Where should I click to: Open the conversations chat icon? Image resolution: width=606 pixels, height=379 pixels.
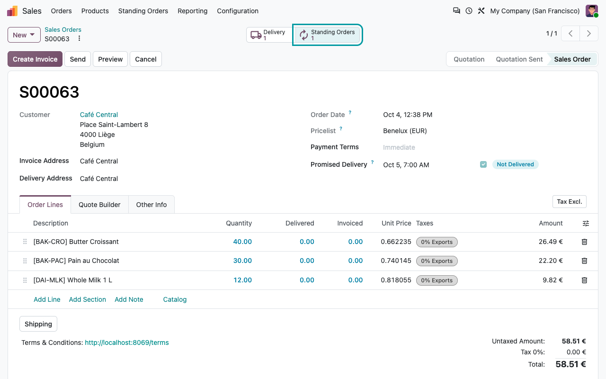point(456,11)
